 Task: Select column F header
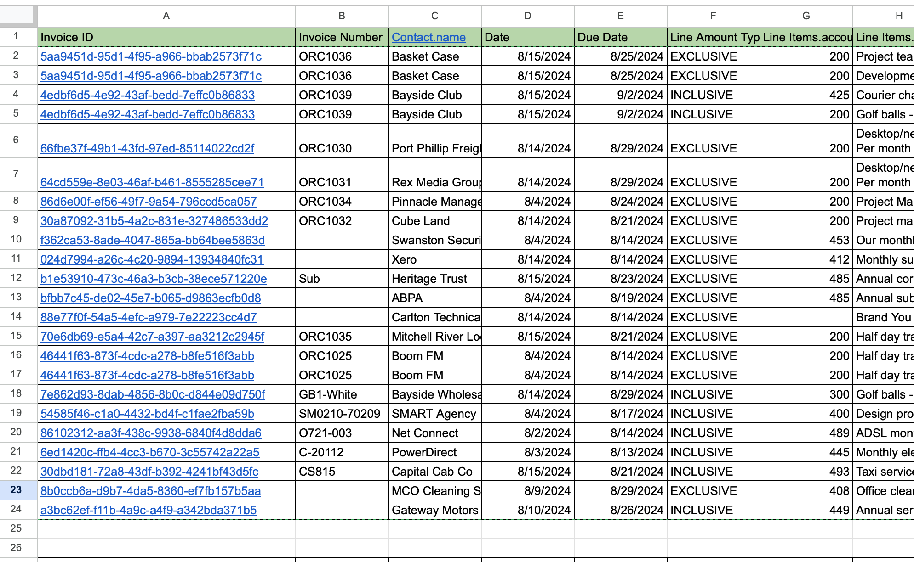713,16
